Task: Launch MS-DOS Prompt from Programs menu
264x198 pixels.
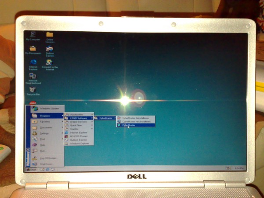Action: [x=79, y=136]
